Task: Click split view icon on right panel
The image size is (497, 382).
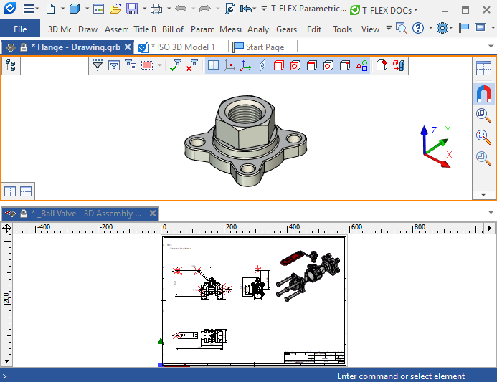Action: [483, 68]
